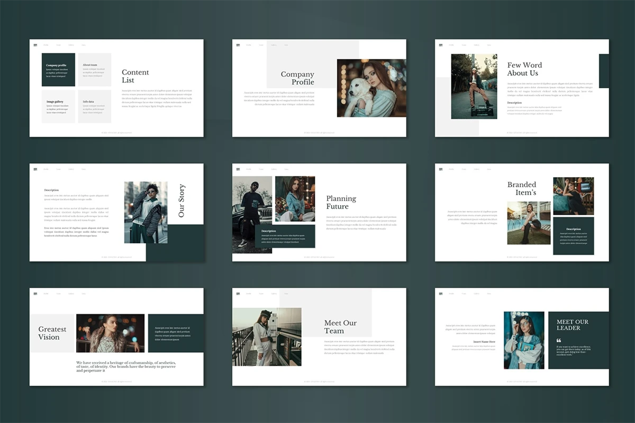Select the woman with white puppy photo
Image resolution: width=635 pixels, height=423 pixels.
[371, 88]
